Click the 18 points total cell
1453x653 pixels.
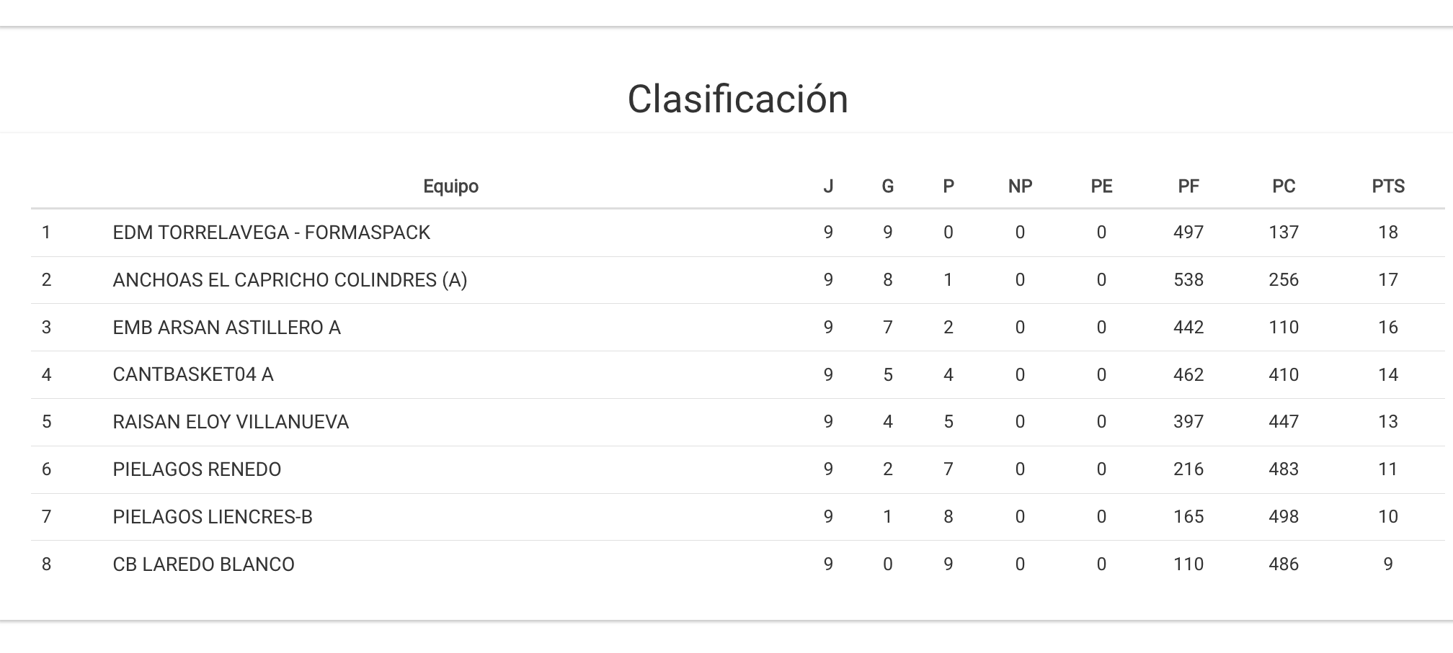point(1387,233)
